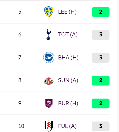Click grey difficulty 3 badge for Brighton
This screenshot has height=132, width=119.
coord(101,58)
